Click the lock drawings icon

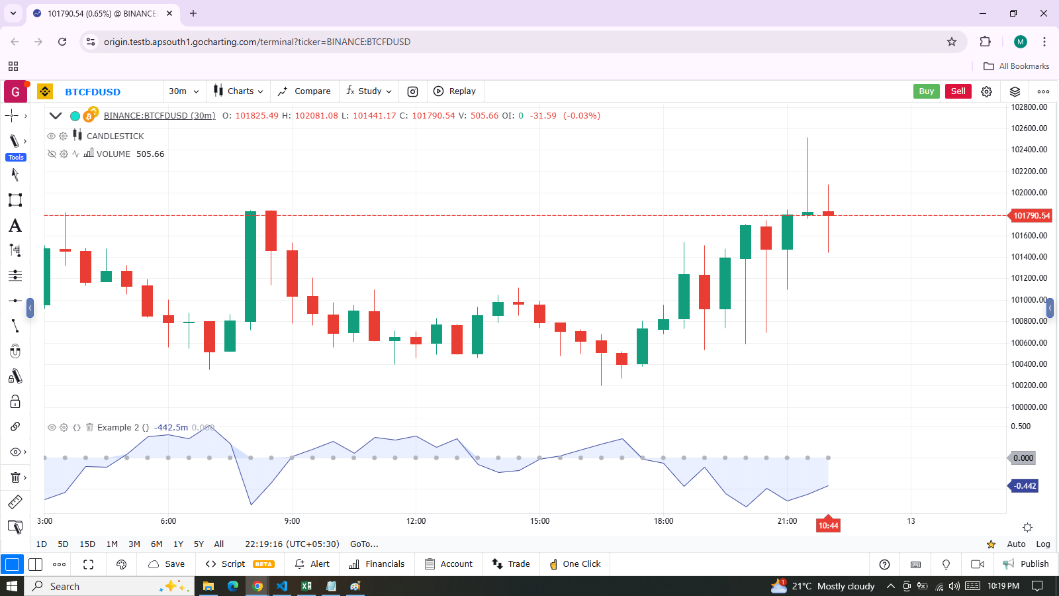pyautogui.click(x=15, y=401)
